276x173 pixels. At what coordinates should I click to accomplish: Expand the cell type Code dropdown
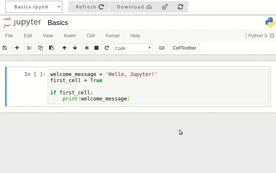coord(133,48)
